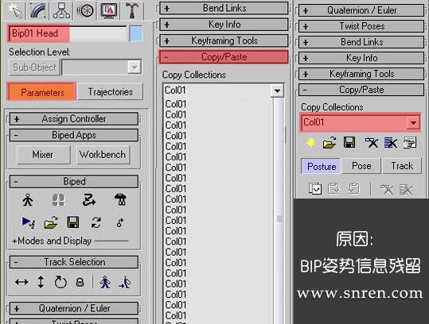Image resolution: width=429 pixels, height=324 pixels.
Task: Click the Opposite tracks figure icon
Action: [125, 282]
